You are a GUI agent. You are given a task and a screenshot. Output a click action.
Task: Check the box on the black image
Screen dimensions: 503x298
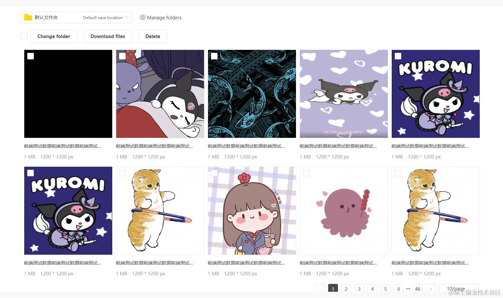(x=31, y=56)
